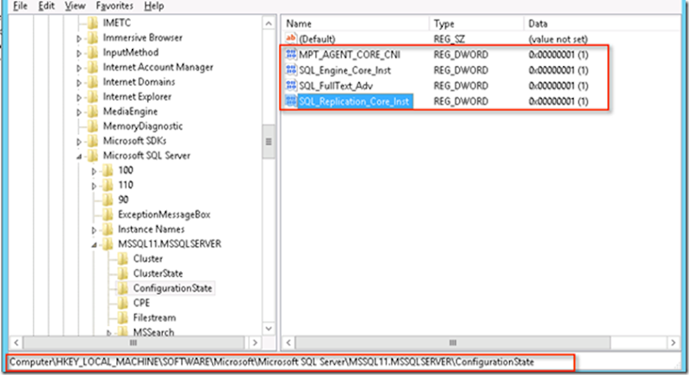Click the DWORD icon of MPT_AGENT_CORE_CNI

tap(291, 54)
